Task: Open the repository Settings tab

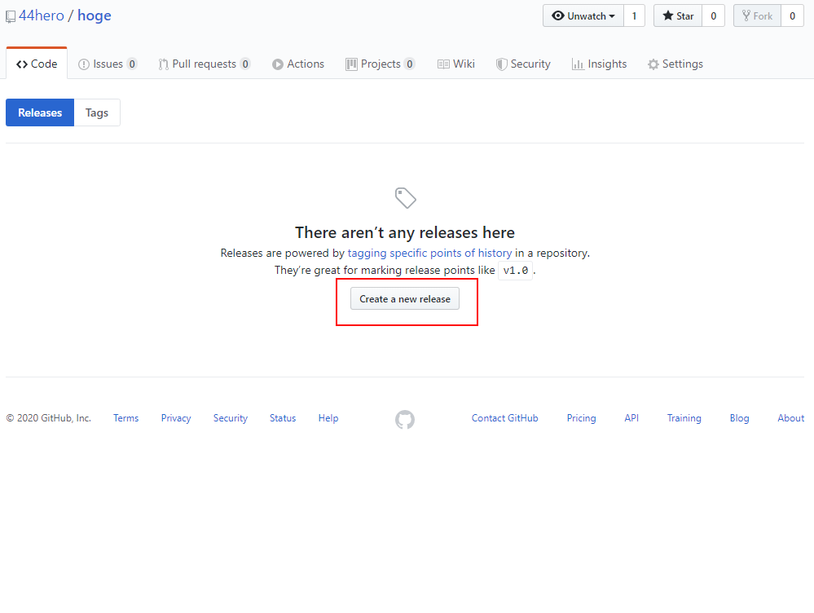Action: 675,64
